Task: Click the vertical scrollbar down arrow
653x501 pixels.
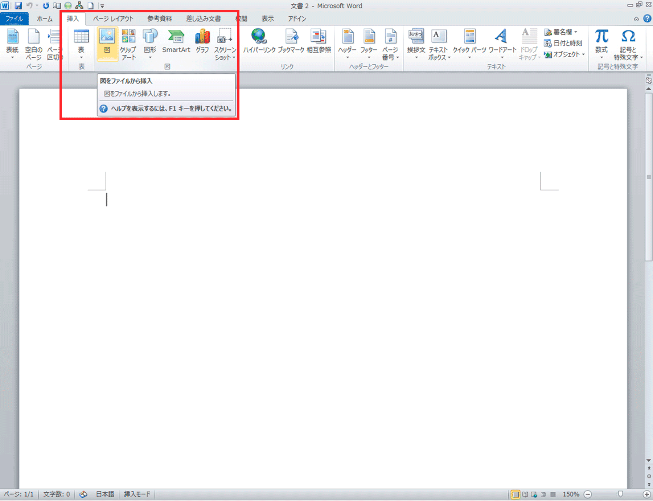Action: pos(649,460)
